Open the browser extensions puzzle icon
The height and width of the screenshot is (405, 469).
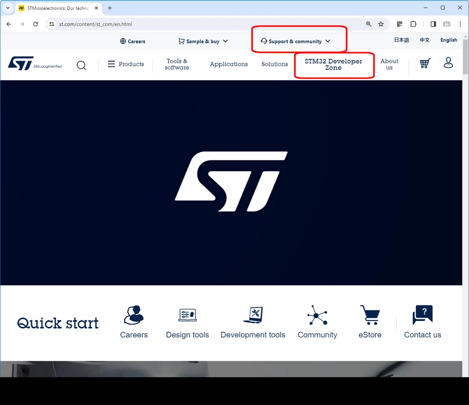(x=413, y=24)
